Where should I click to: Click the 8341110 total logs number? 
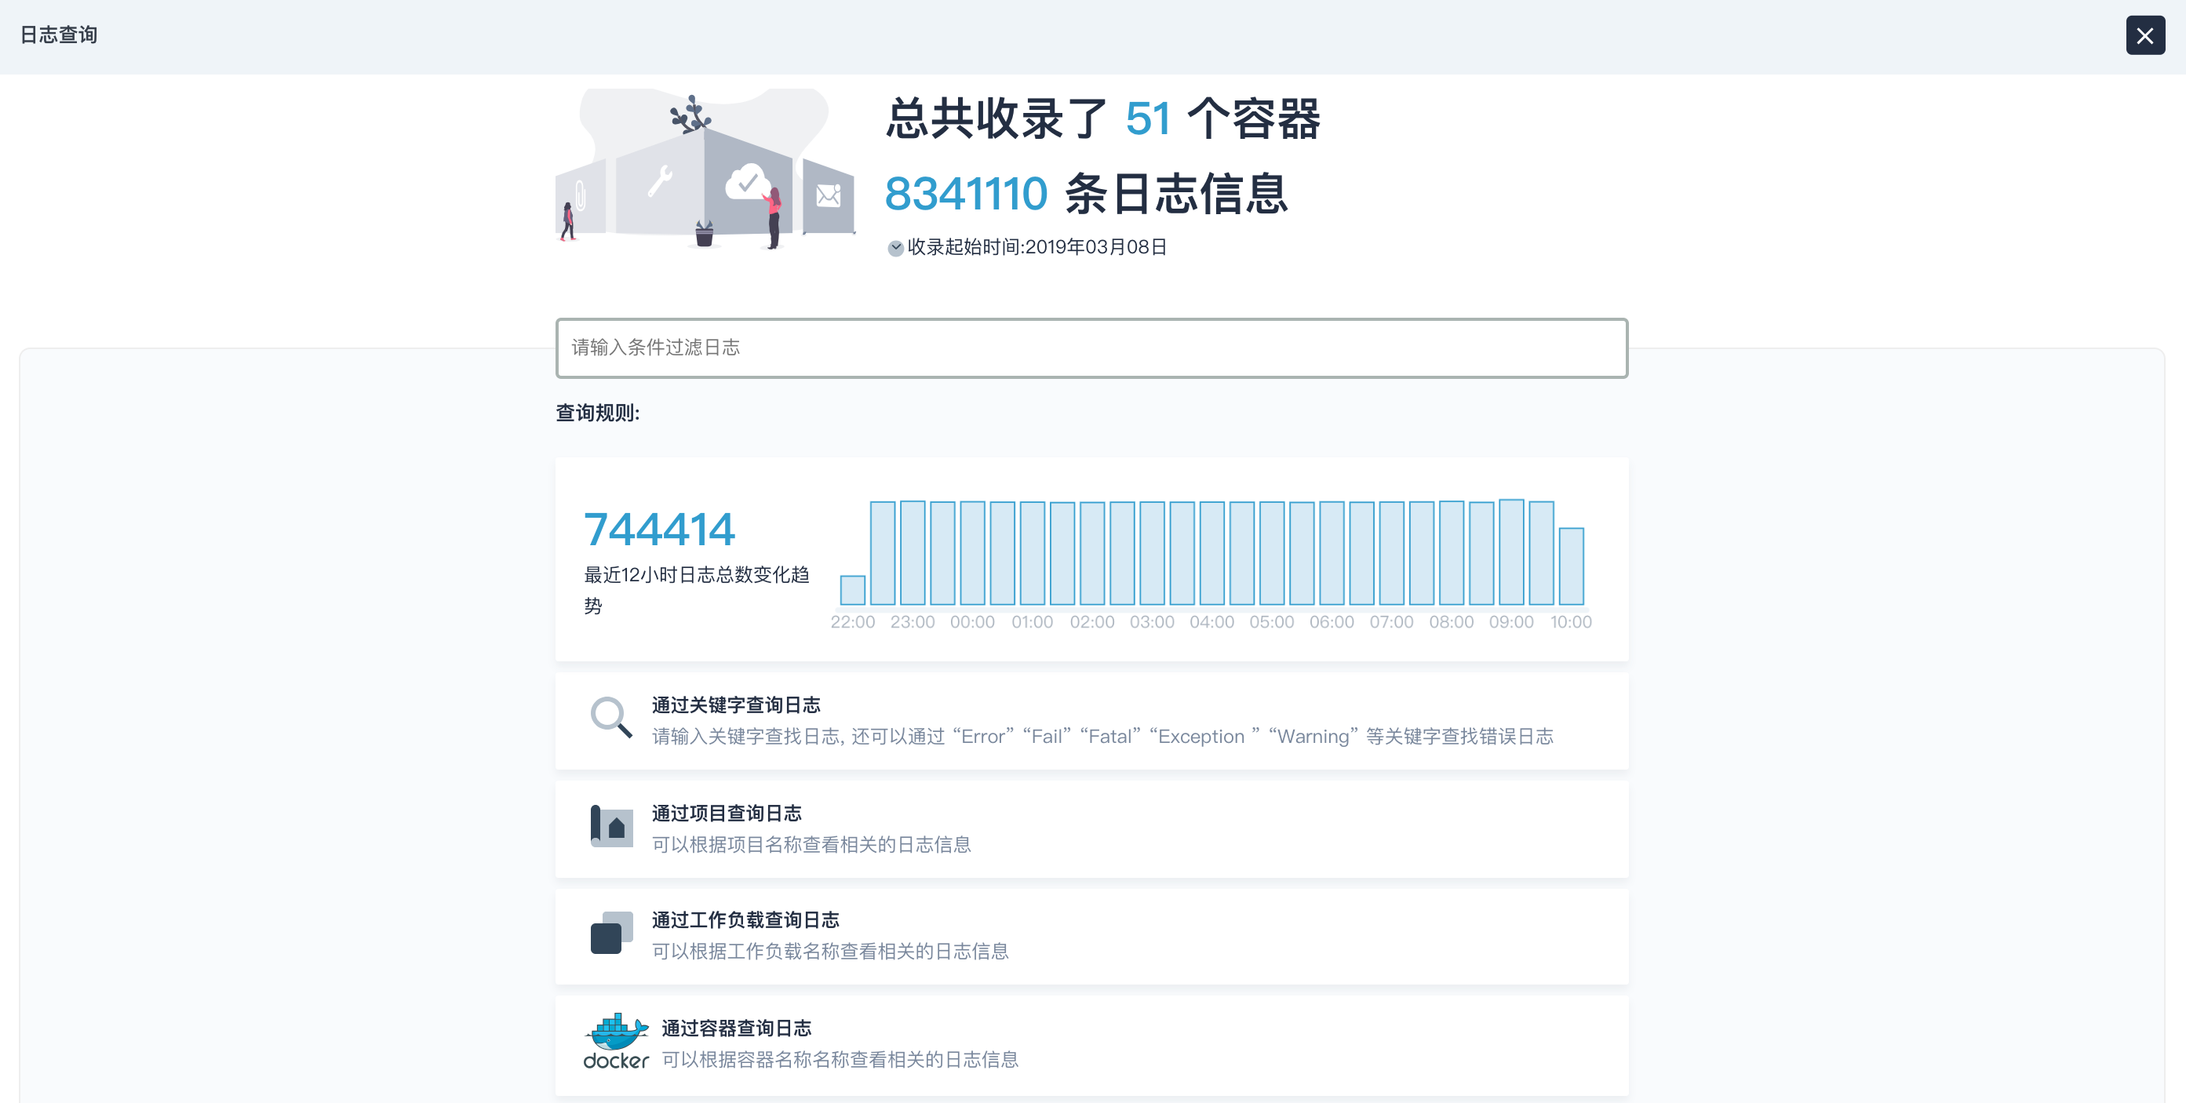pyautogui.click(x=966, y=194)
